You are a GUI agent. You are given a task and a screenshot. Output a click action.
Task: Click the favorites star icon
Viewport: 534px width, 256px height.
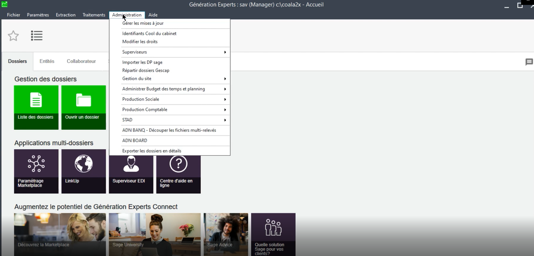click(x=13, y=36)
